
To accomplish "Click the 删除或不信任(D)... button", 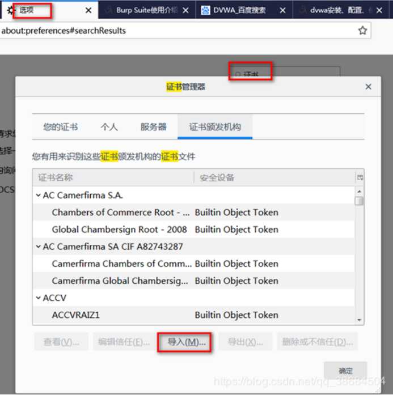I will pyautogui.click(x=318, y=342).
